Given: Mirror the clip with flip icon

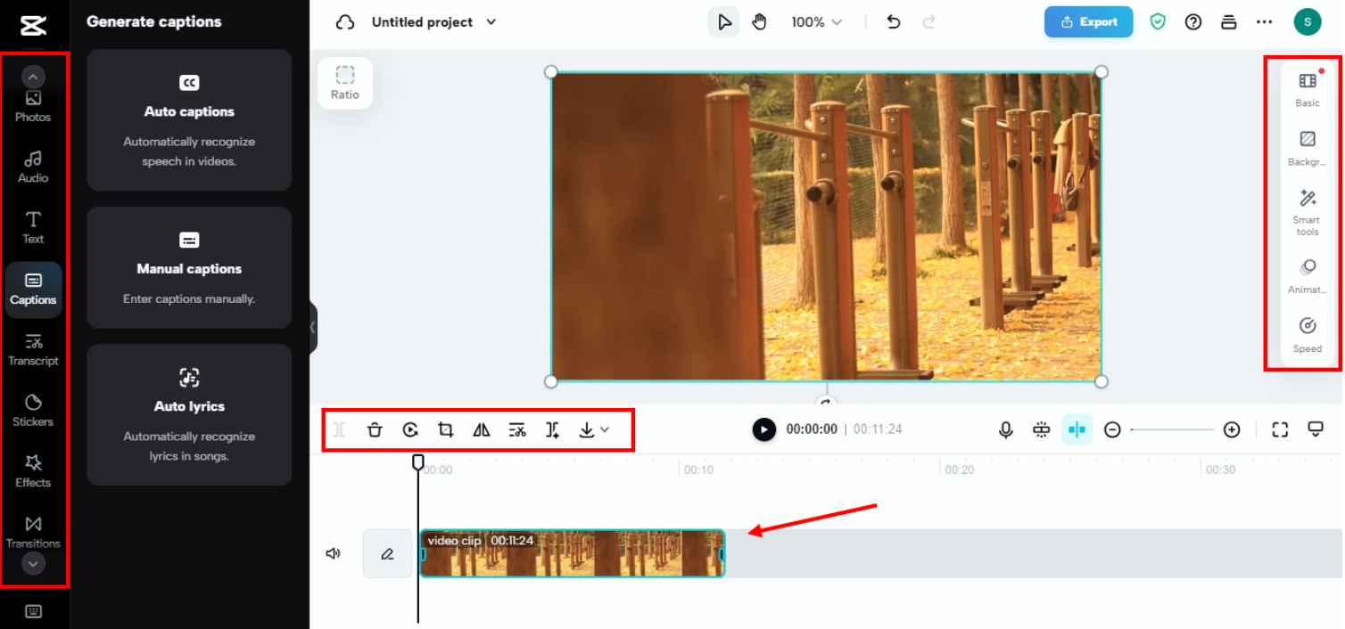Looking at the screenshot, I should (482, 430).
